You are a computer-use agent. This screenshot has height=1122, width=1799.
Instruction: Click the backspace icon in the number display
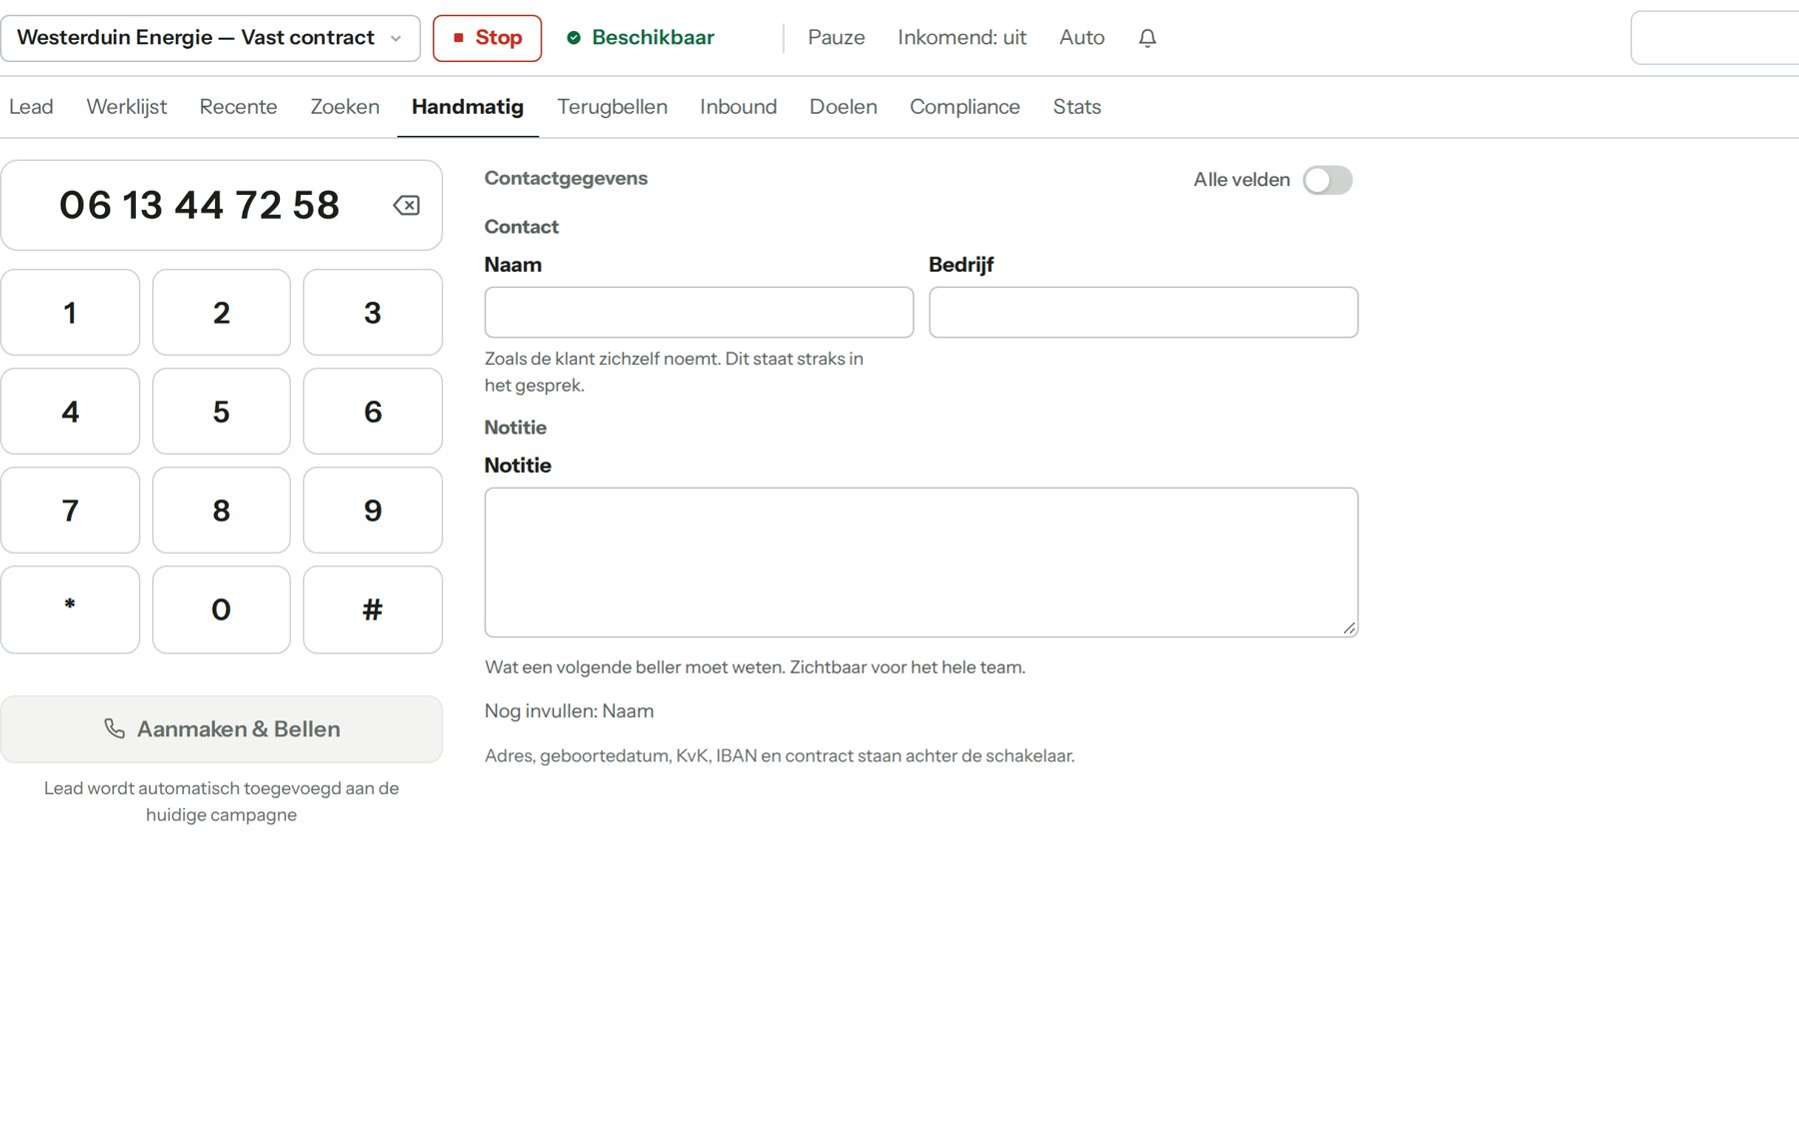[406, 205]
